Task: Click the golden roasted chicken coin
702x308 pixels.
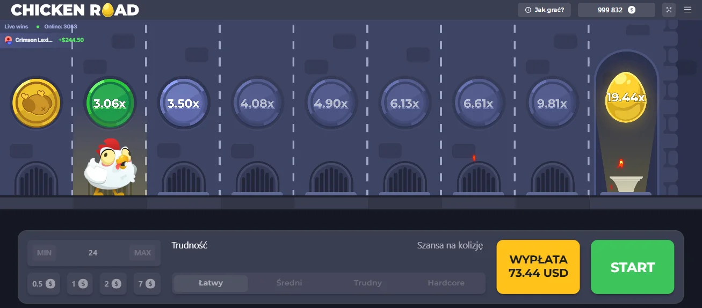Action: click(x=36, y=103)
